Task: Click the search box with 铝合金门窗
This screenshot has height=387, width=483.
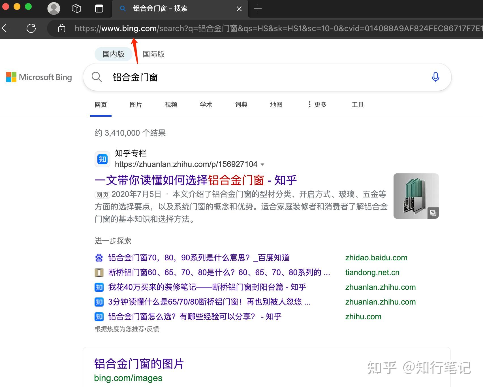Action: 267,77
